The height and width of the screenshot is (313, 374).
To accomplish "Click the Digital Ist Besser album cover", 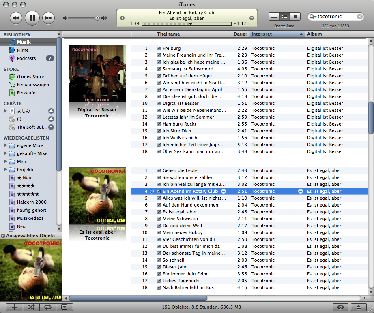I will coord(97,74).
